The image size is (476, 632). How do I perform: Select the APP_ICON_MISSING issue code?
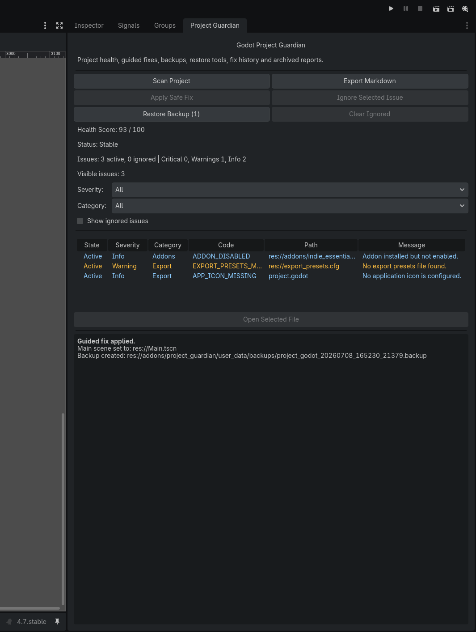224,276
